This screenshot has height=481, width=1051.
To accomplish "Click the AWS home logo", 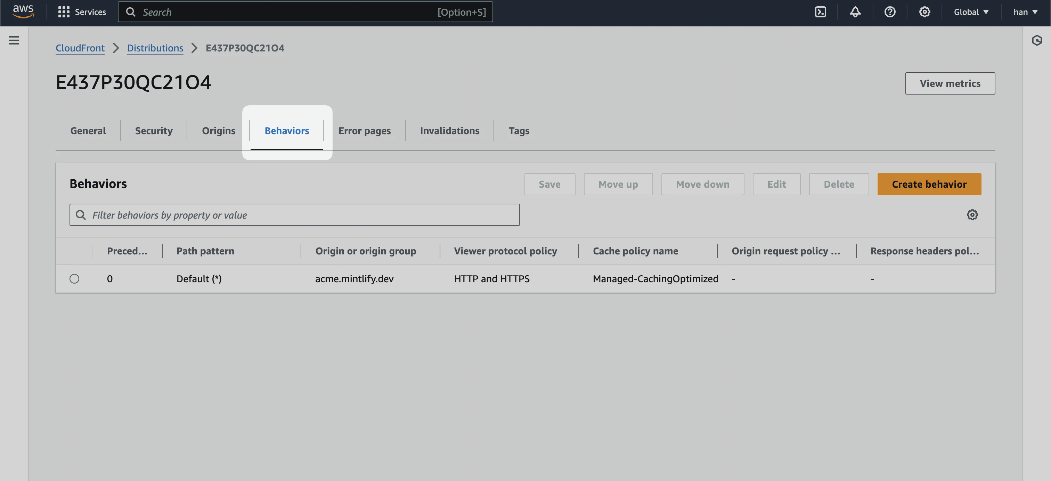I will (23, 12).
